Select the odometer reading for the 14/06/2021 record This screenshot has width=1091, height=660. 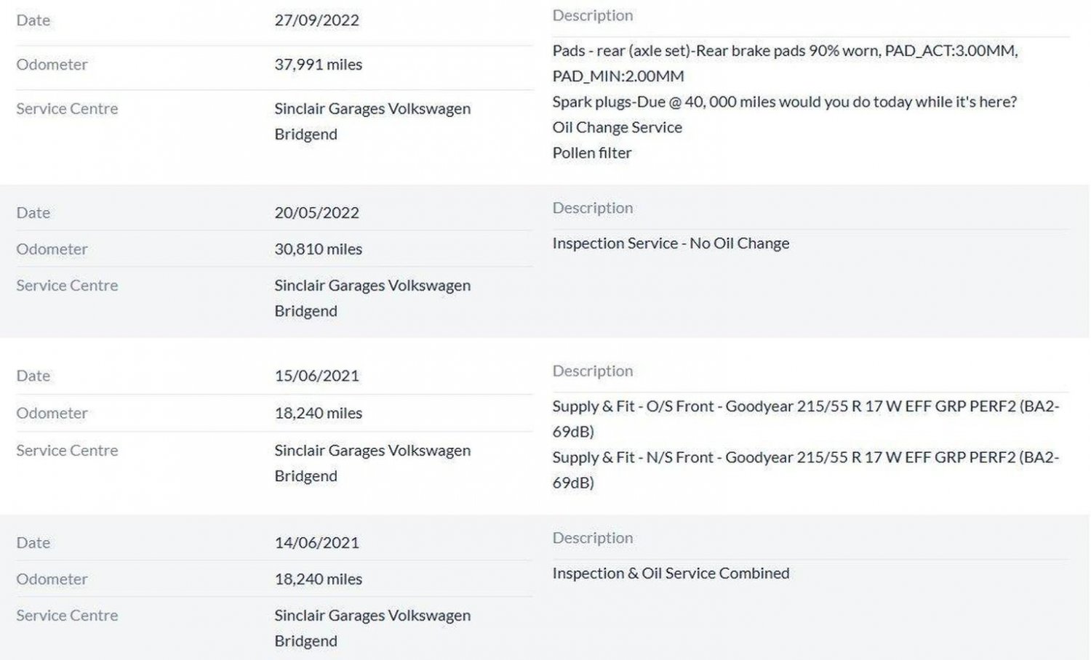(318, 579)
